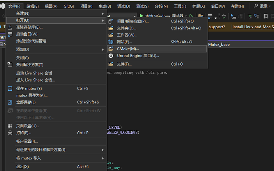Click the 文件(F)... open-file icon
Image resolution: width=274 pixels, height=171 pixels.
(111, 64)
